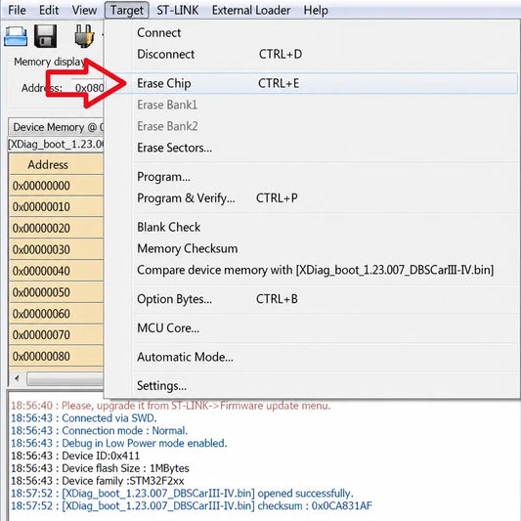Click the left scroll arrow of memory grid
Image resolution: width=521 pixels, height=521 pixels.
click(17, 378)
